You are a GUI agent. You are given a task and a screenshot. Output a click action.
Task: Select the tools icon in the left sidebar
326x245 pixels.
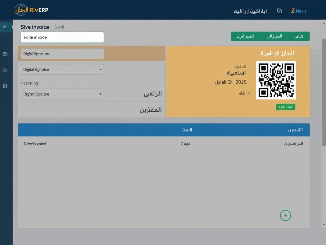point(6,27)
